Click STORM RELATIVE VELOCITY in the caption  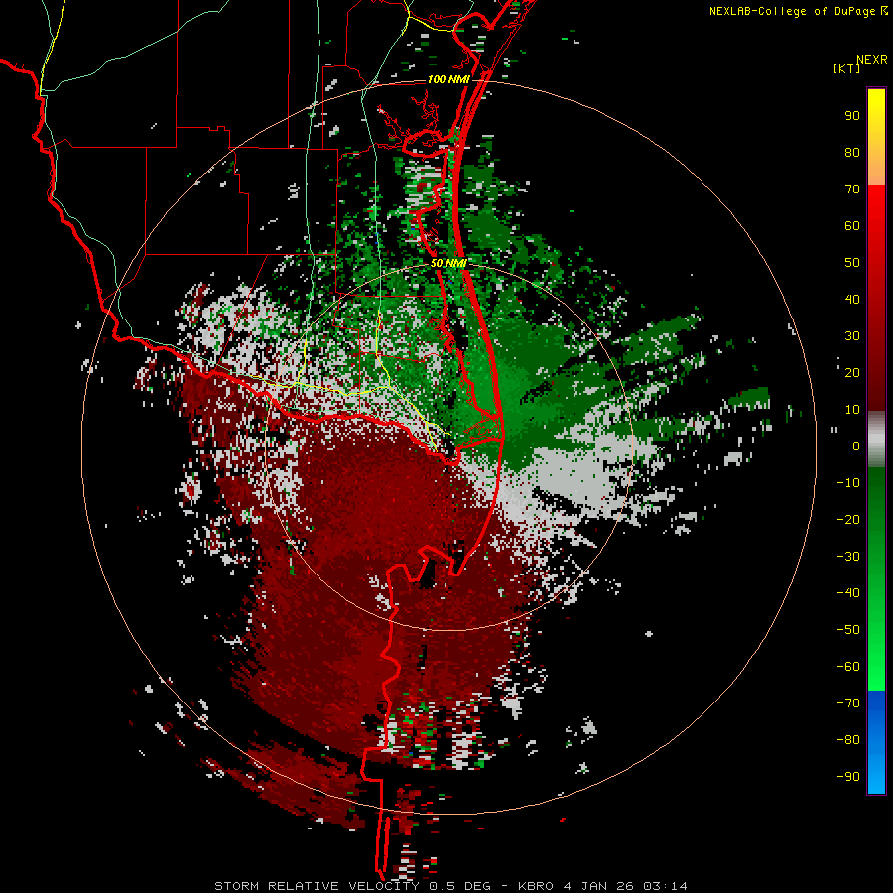pos(319,886)
